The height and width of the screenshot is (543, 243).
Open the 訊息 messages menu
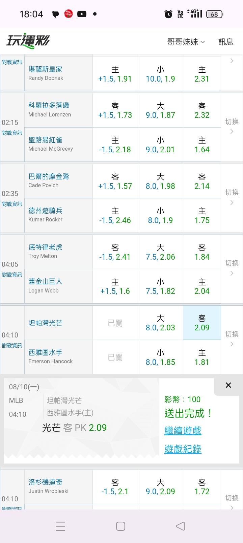[x=226, y=42]
